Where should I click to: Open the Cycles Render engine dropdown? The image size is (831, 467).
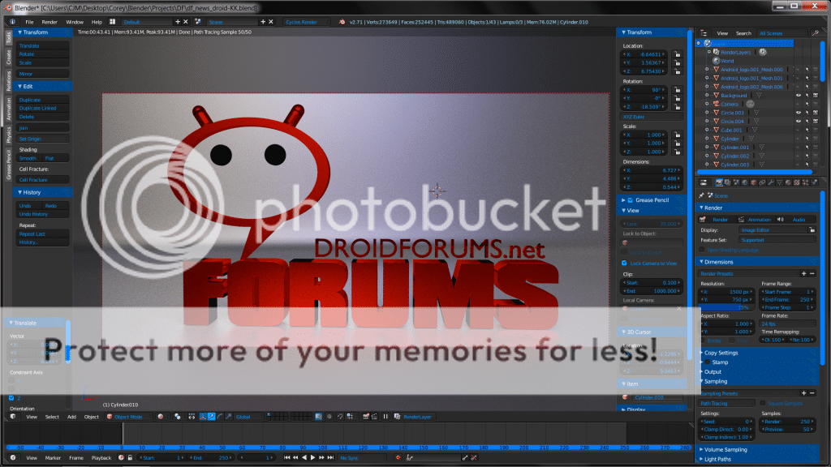point(306,22)
